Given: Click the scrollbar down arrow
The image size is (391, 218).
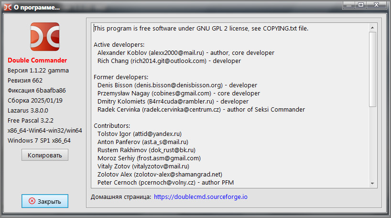Looking at the screenshot, I should (x=372, y=183).
